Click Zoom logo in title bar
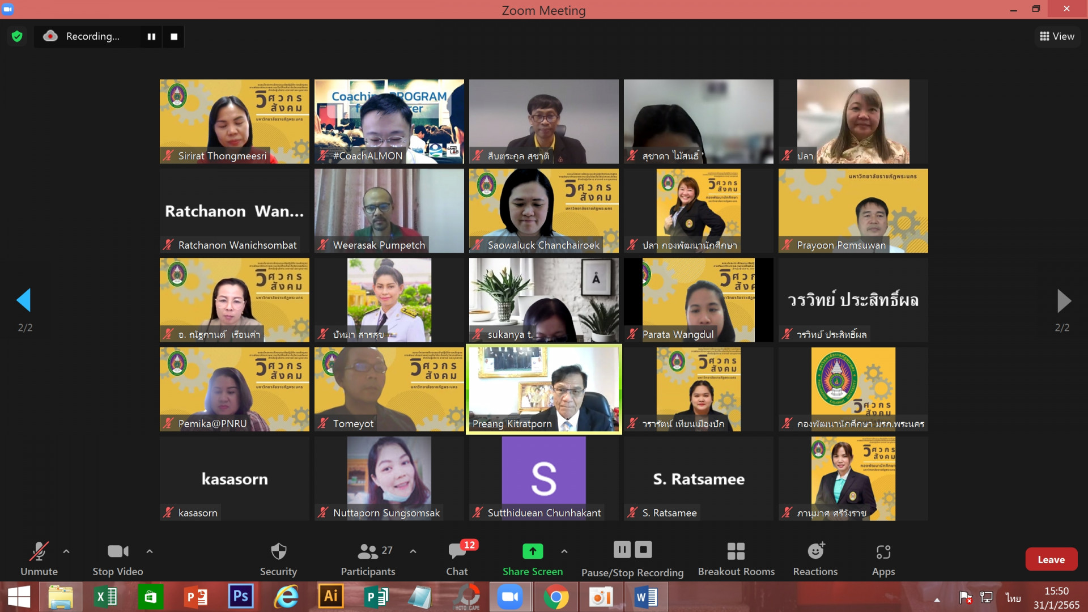The image size is (1088, 612). [8, 9]
